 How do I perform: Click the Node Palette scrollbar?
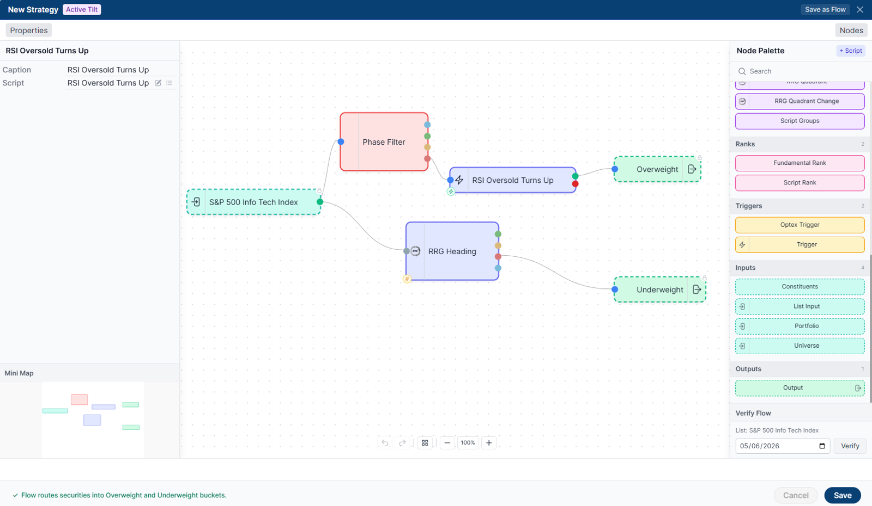(x=870, y=328)
